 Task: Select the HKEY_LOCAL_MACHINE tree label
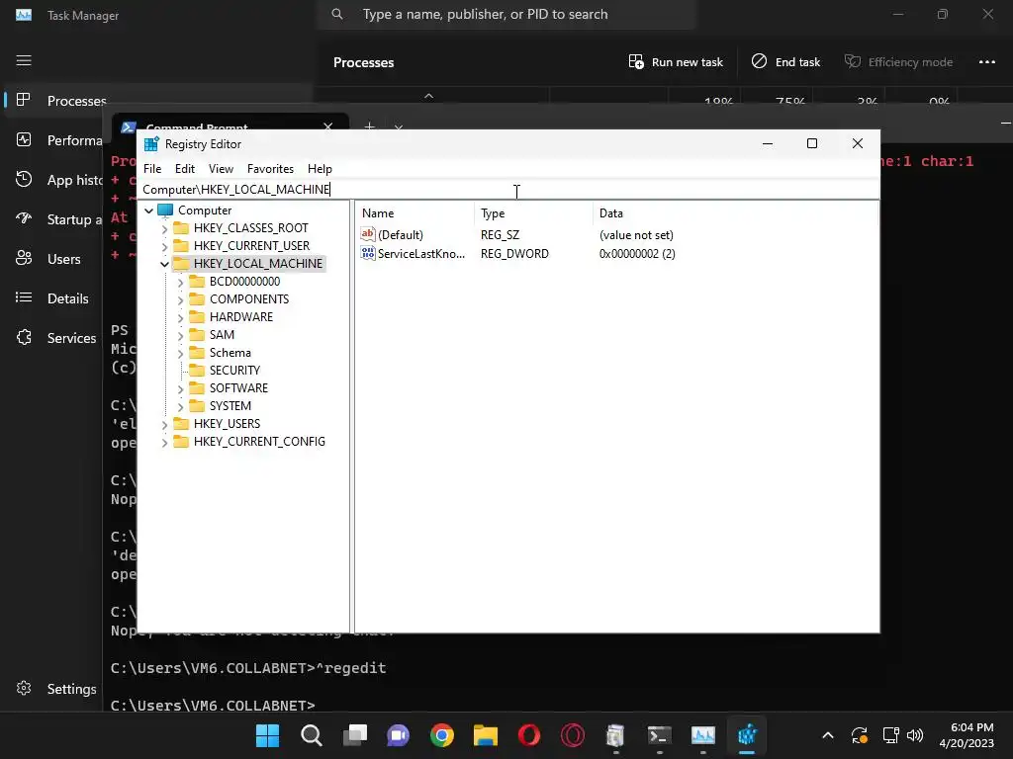258,263
